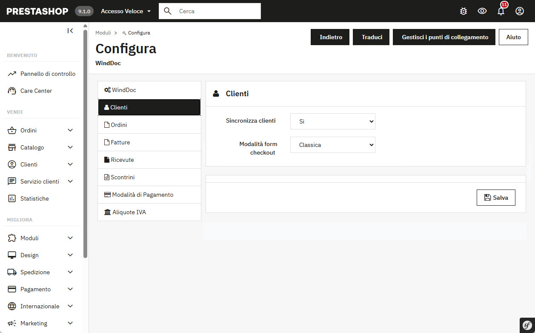The height and width of the screenshot is (333, 535).
Task: Click the Servizio clienti chat icon
Action: pyautogui.click(x=12, y=181)
